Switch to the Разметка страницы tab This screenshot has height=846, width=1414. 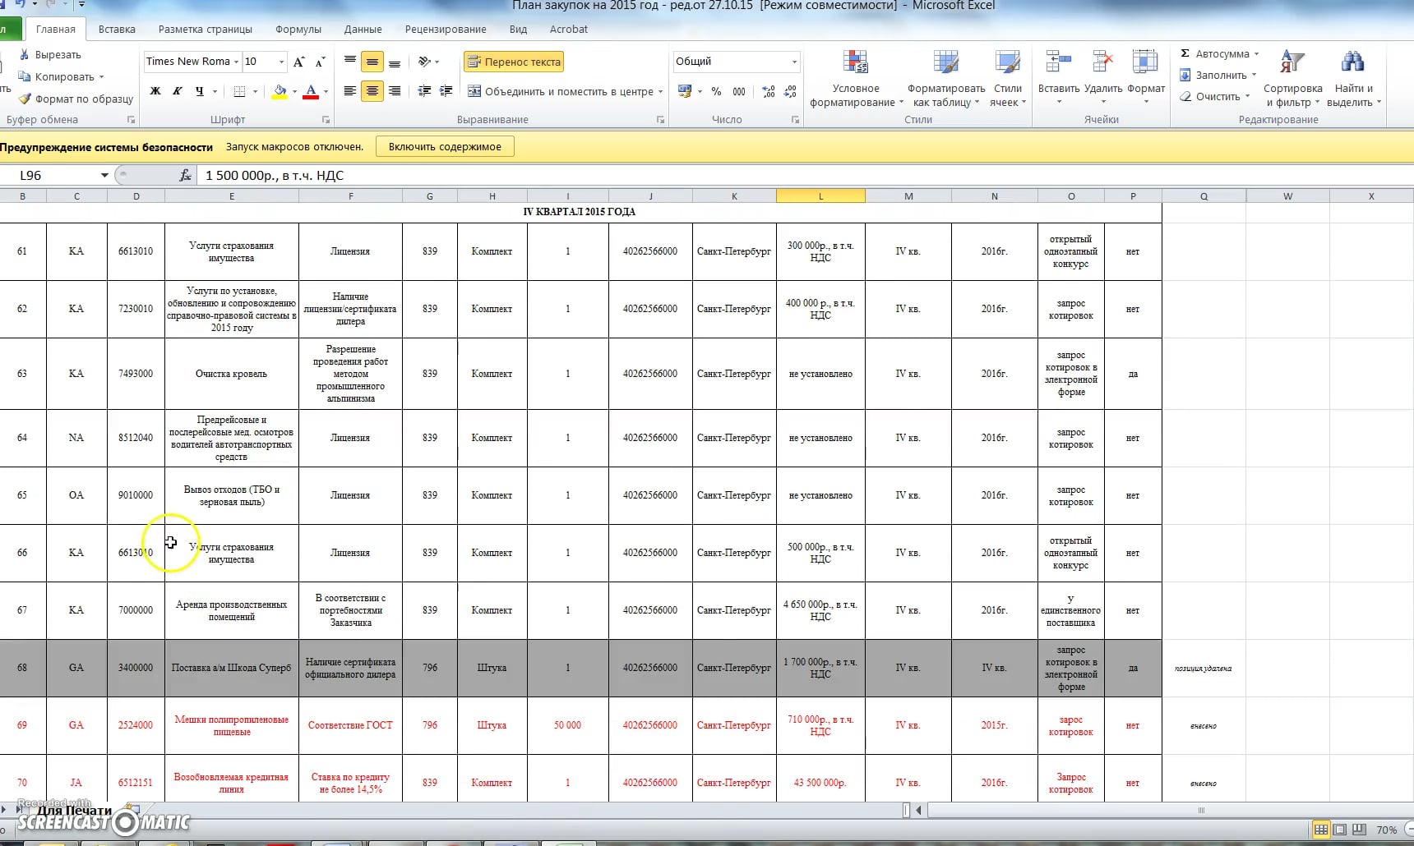pyautogui.click(x=206, y=29)
